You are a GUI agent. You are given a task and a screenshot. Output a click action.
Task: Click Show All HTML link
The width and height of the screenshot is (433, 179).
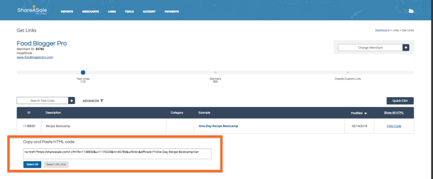pos(394,113)
